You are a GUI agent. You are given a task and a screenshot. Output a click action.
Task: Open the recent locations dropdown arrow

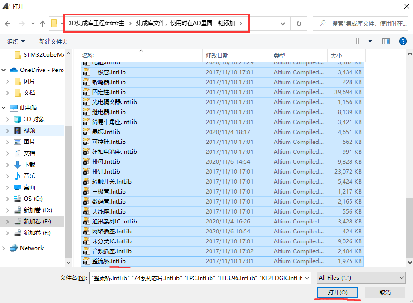pyautogui.click(x=33, y=24)
